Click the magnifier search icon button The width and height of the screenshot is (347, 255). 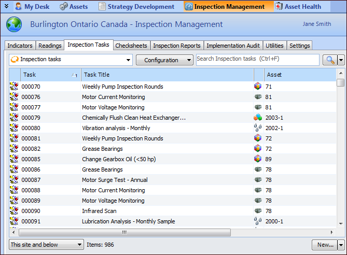(x=329, y=60)
